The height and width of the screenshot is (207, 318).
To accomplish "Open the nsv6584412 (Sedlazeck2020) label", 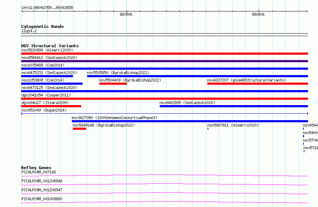I will click(x=49, y=58).
